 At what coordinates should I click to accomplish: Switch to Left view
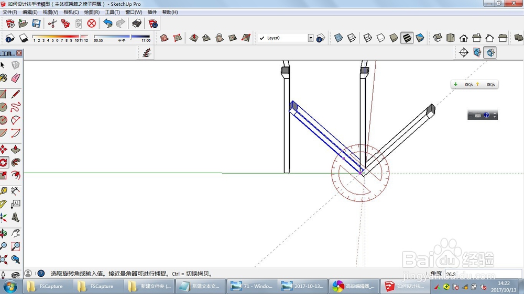[503, 38]
